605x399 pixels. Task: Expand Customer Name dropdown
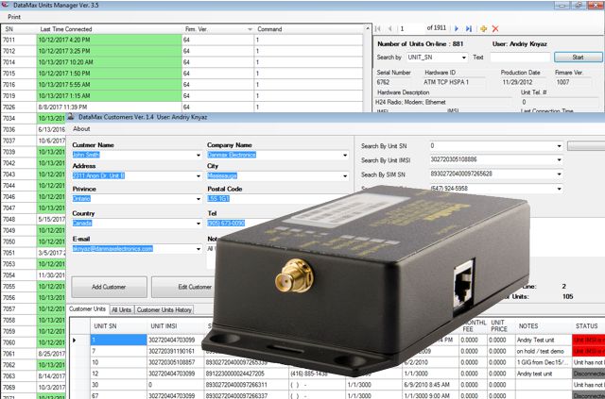[x=199, y=155]
